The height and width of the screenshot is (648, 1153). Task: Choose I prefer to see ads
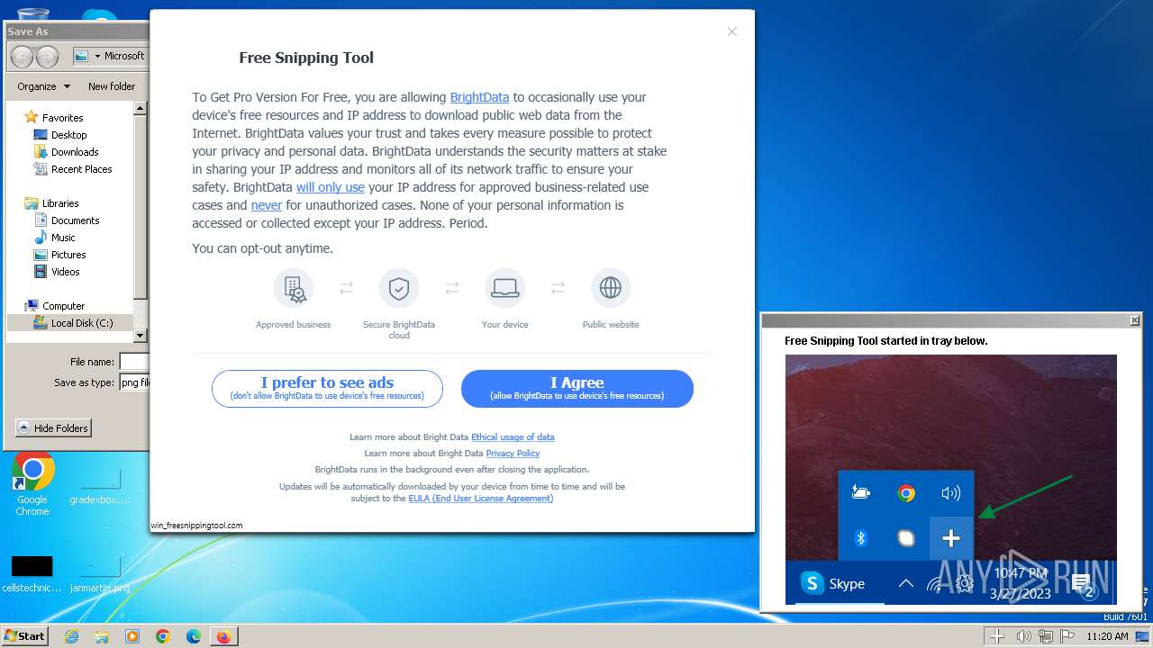(327, 389)
